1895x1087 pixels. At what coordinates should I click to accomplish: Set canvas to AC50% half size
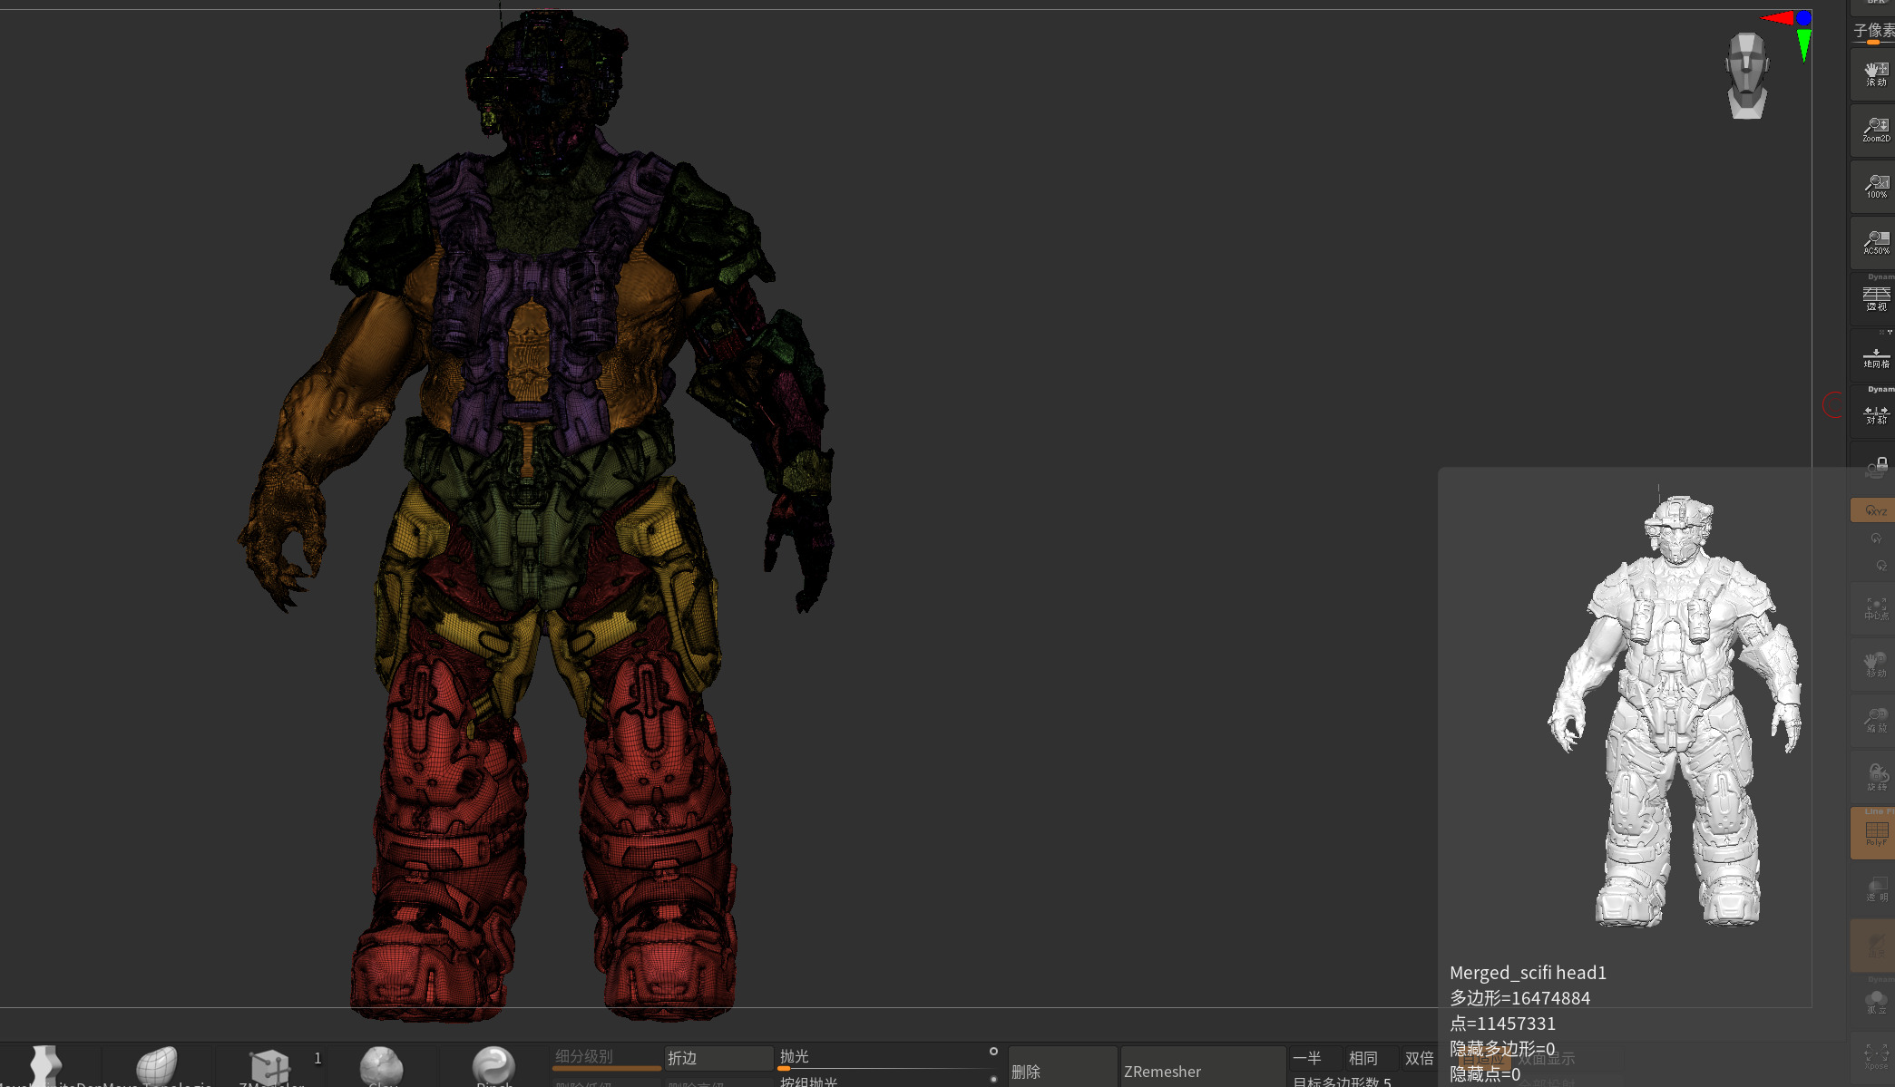pos(1874,242)
